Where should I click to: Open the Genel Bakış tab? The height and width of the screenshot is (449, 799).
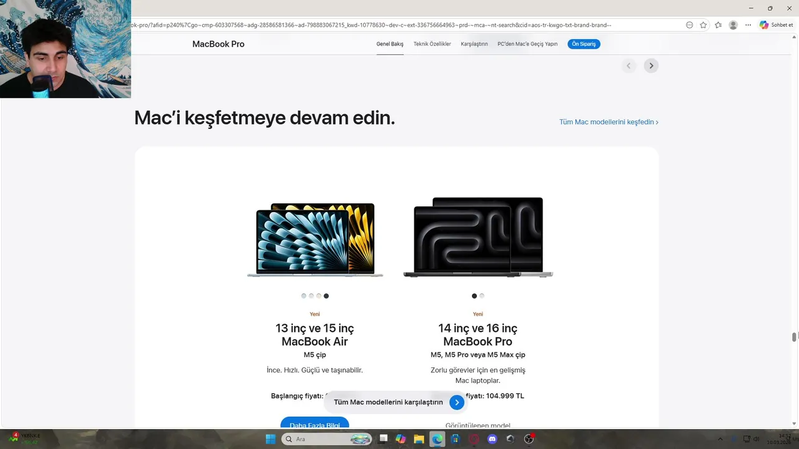click(390, 44)
